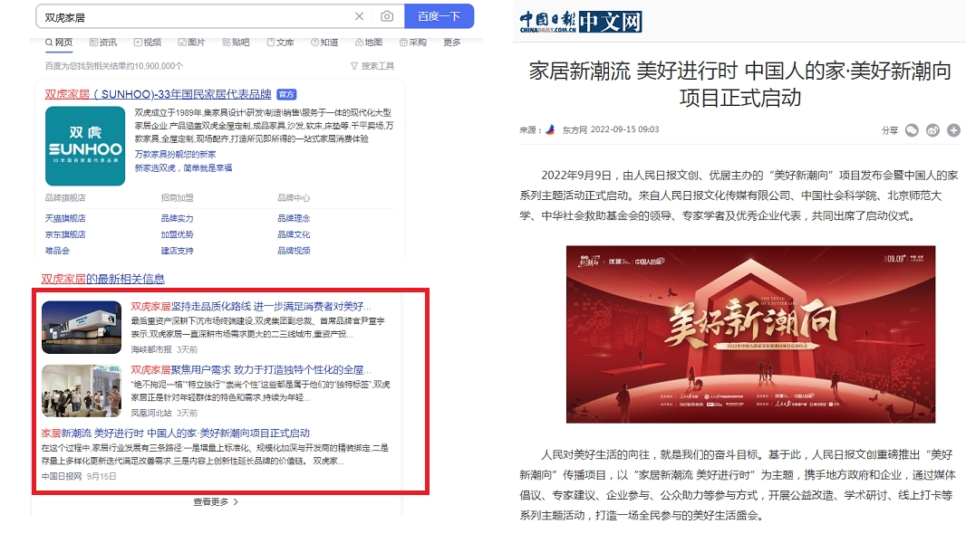Image resolution: width=966 pixels, height=543 pixels.
Task: Open the 唯品会 link
Action: point(57,251)
